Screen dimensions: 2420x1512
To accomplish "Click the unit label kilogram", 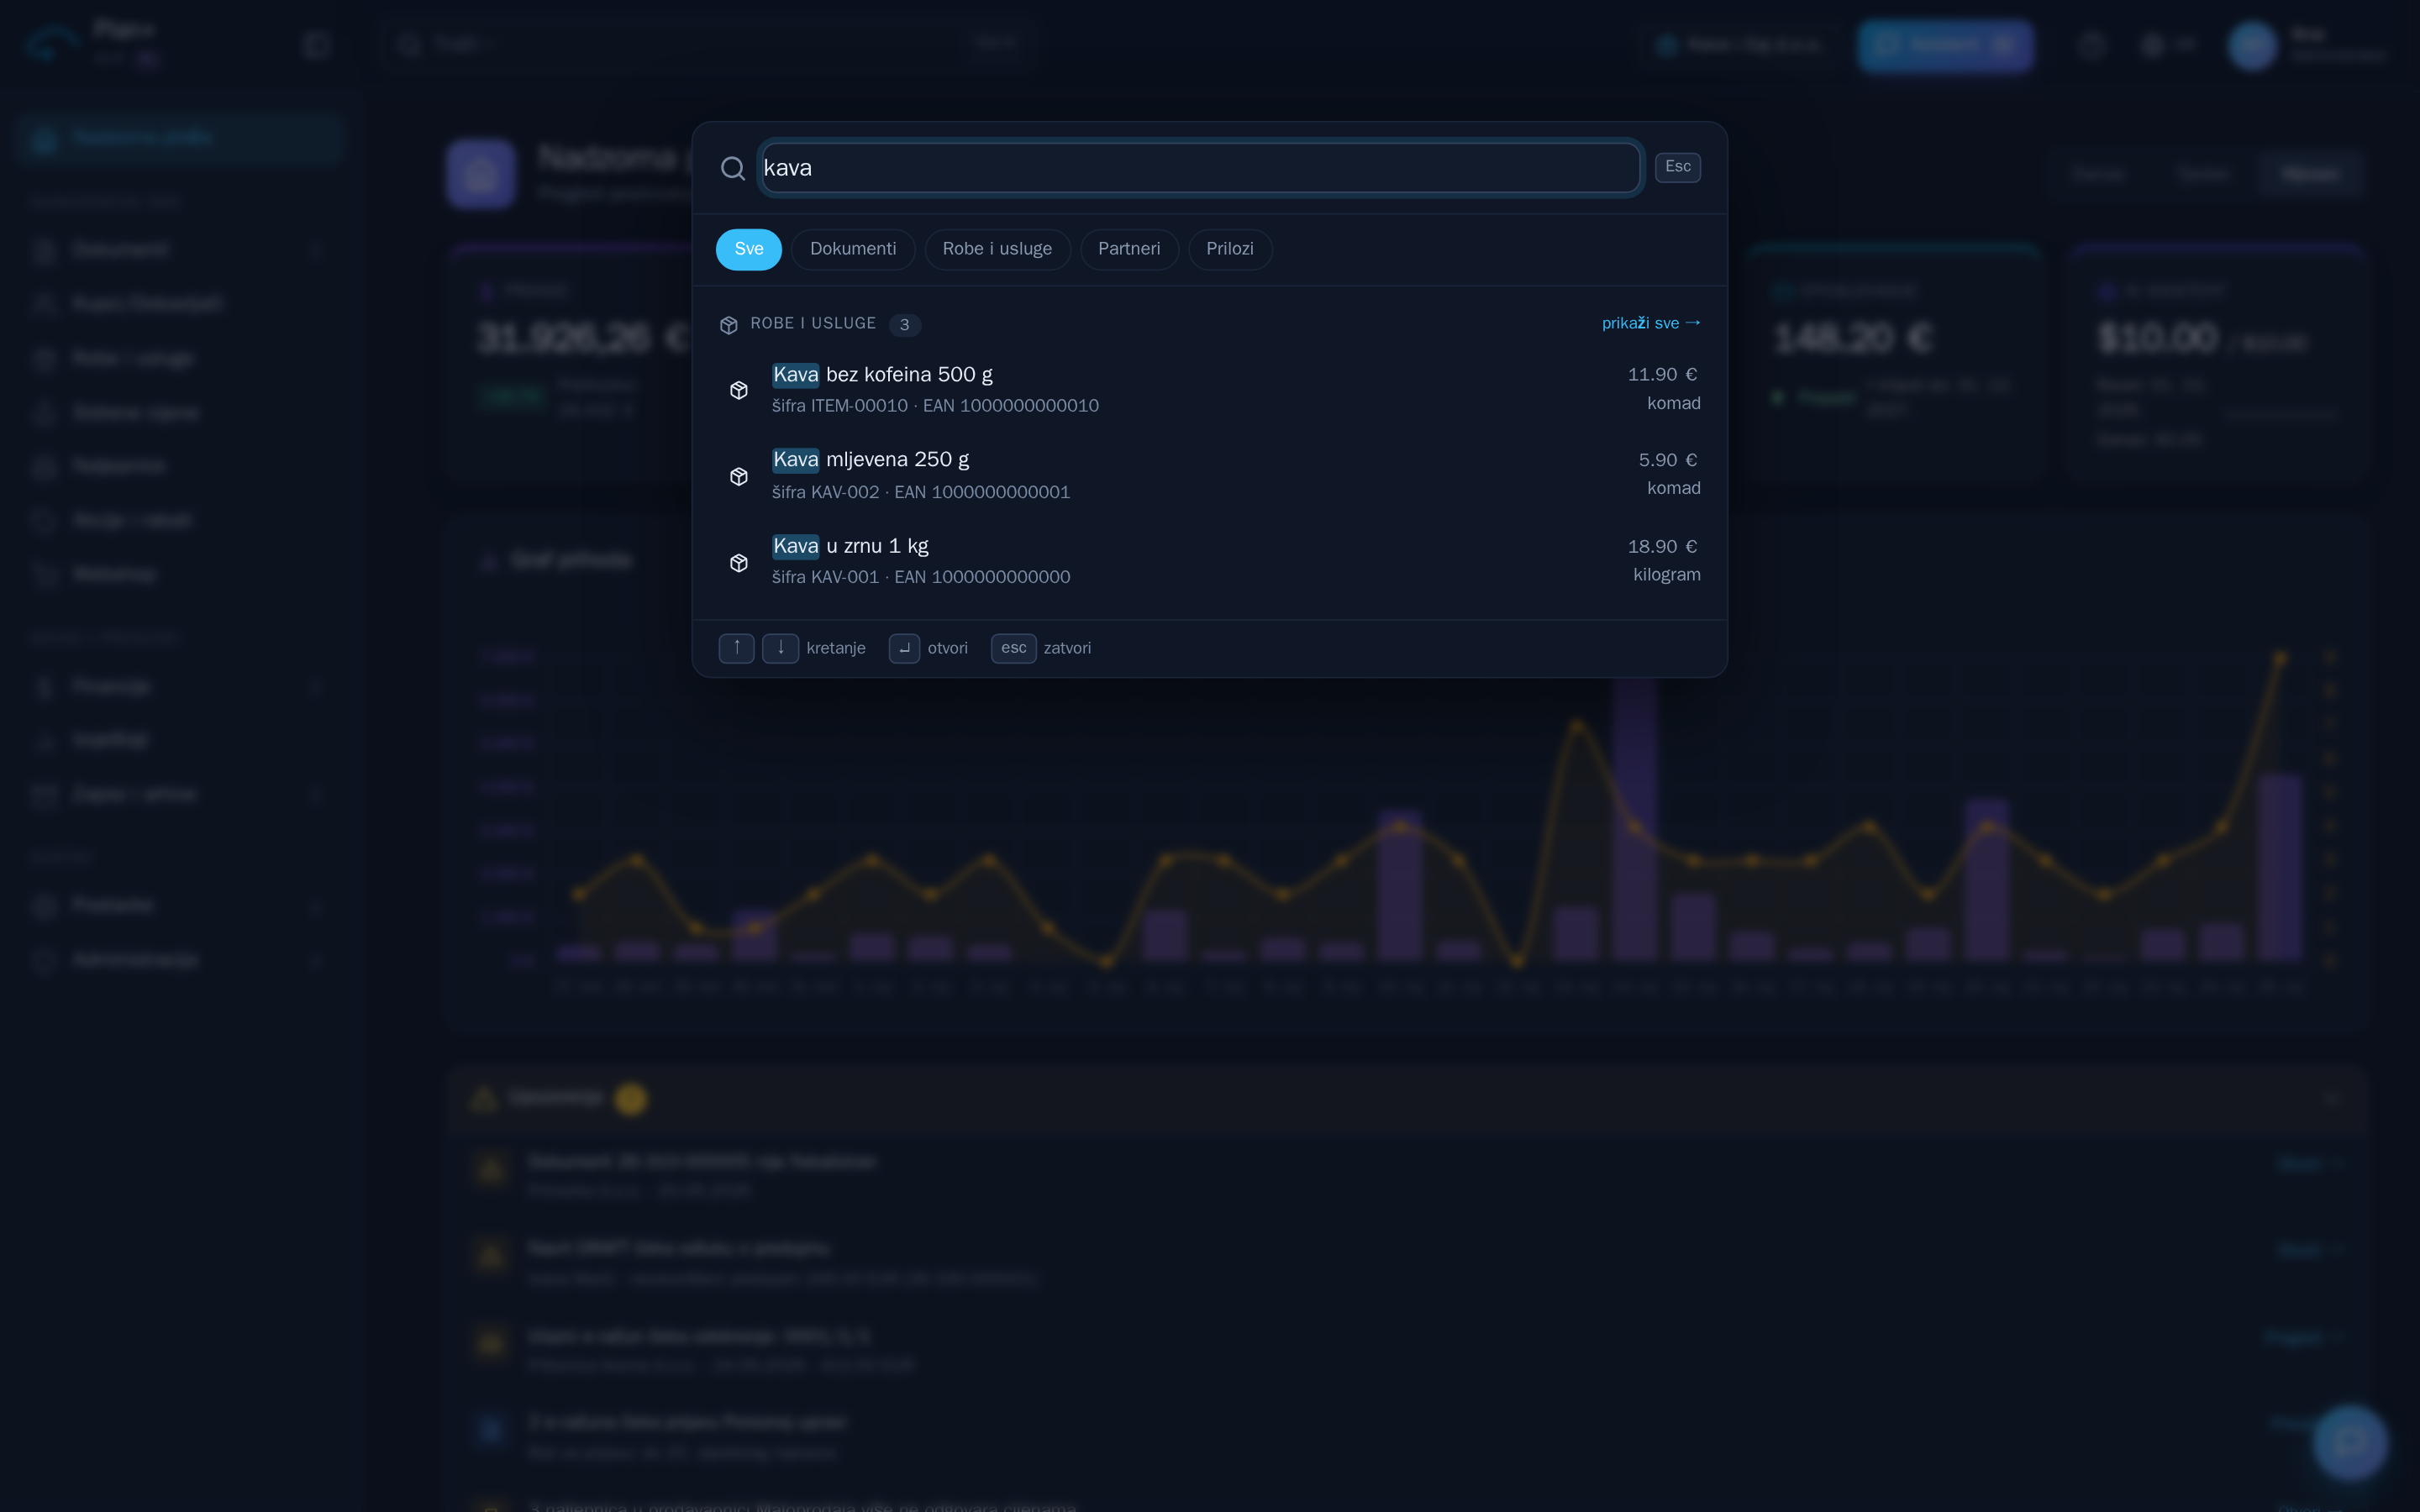I will [1667, 575].
